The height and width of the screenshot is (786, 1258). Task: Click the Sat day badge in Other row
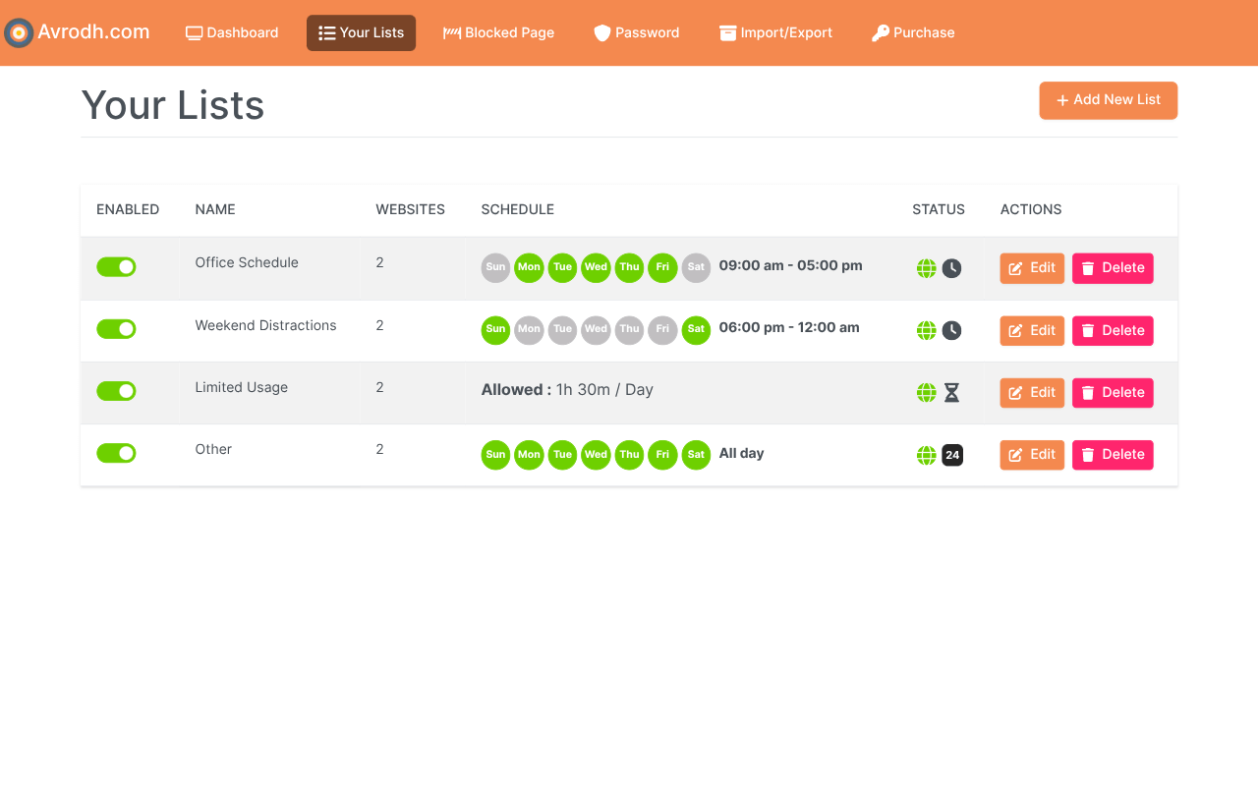coord(696,455)
